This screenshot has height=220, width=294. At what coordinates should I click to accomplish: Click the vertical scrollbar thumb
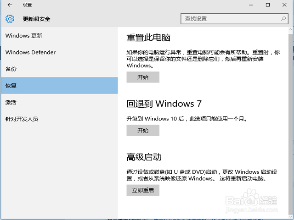(x=291, y=124)
